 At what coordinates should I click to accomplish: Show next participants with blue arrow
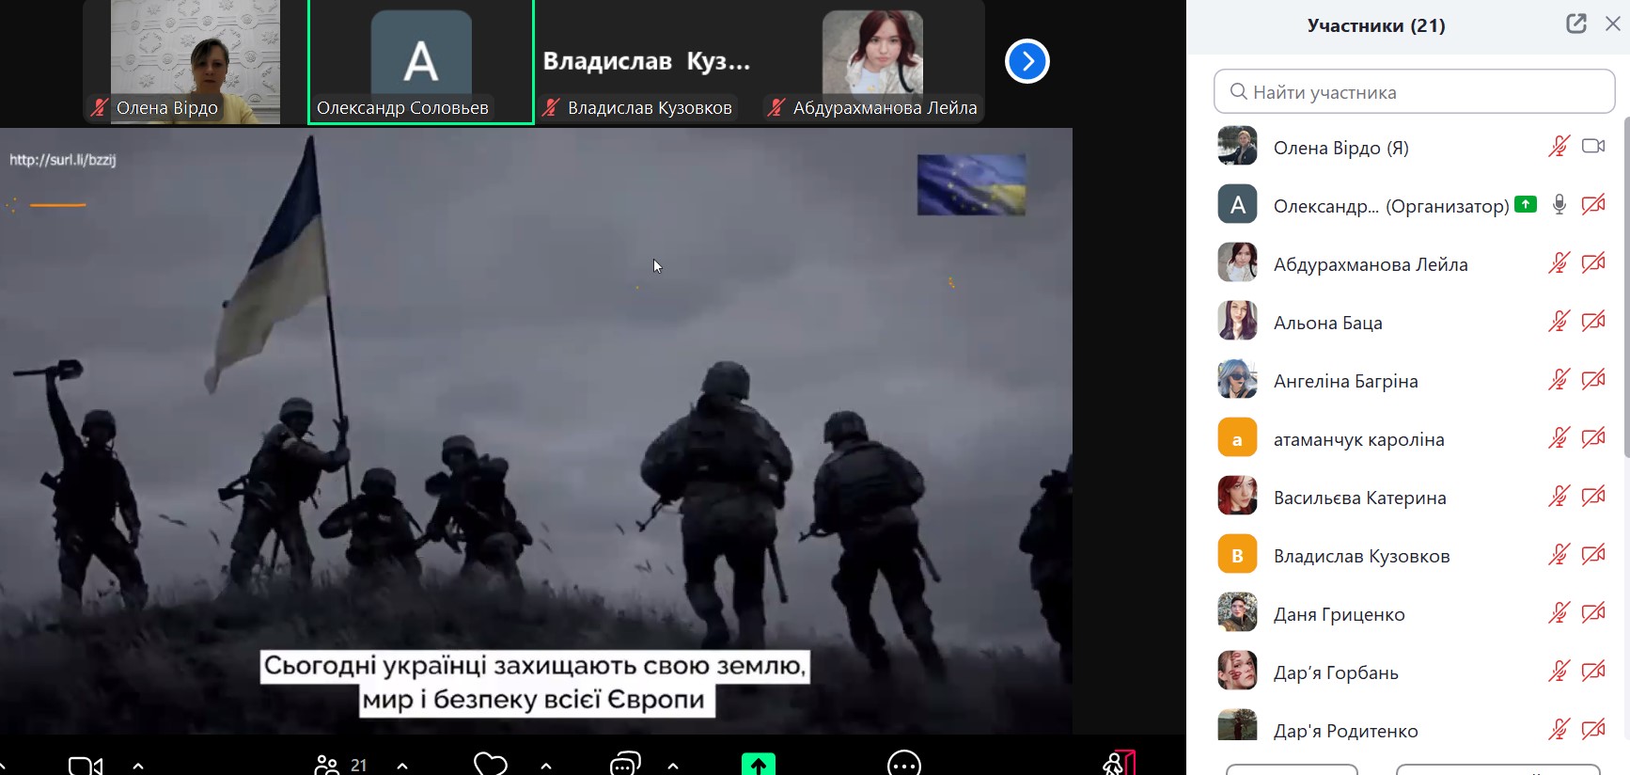(x=1027, y=61)
